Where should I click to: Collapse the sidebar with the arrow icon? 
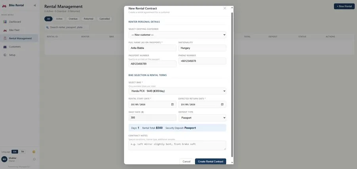(x=35, y=5)
